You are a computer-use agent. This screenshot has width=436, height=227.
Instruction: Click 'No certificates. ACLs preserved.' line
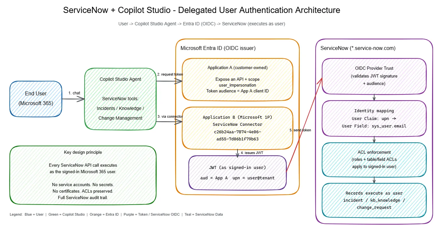[x=83, y=191]
